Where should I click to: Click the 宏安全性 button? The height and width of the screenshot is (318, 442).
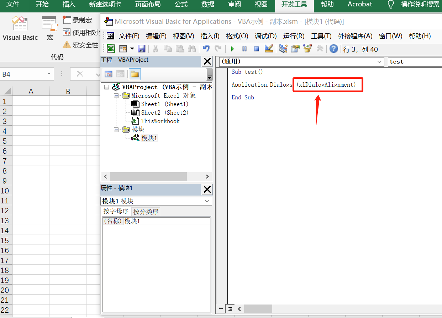coord(81,45)
